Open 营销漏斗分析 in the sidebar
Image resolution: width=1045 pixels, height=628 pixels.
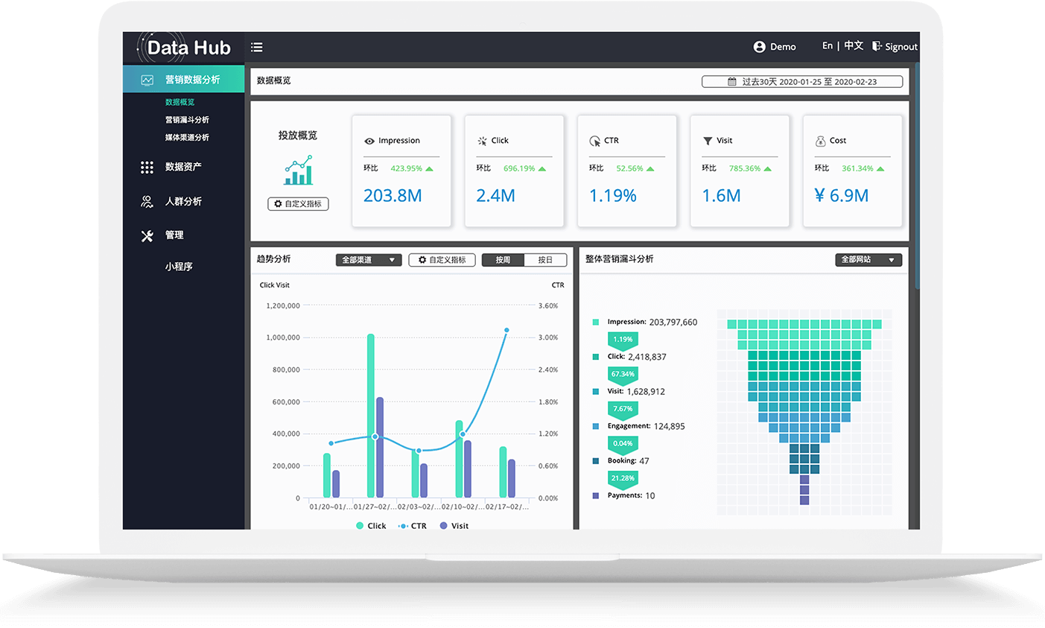187,120
